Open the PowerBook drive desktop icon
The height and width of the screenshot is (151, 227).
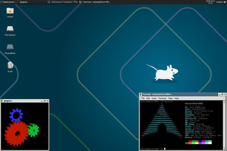coord(10,49)
